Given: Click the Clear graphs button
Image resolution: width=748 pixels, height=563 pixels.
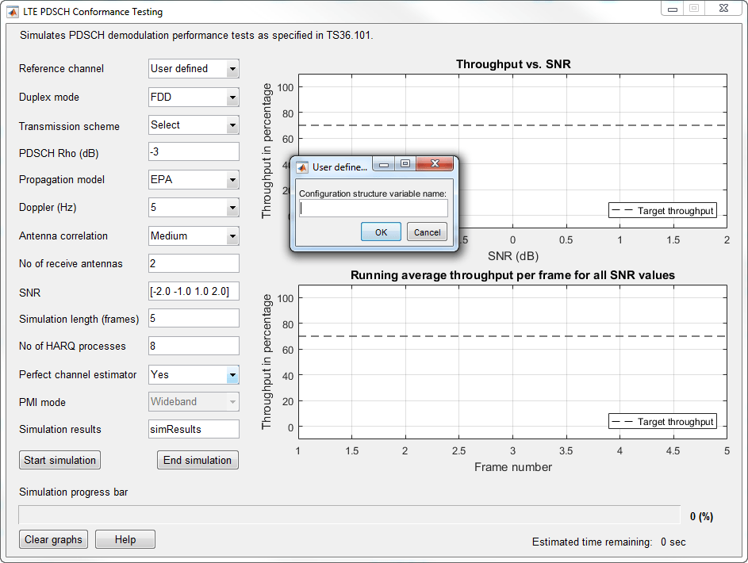Looking at the screenshot, I should [x=53, y=539].
